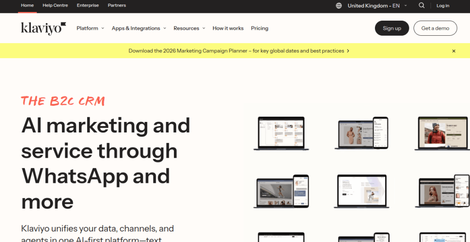Select laptop thumbnail with red jacket person
Viewport: 470px width, 242px height.
(x=442, y=133)
